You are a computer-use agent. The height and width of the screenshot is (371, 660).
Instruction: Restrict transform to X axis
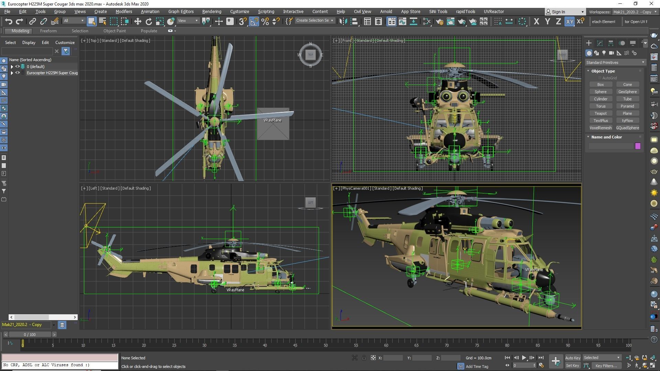point(536,21)
